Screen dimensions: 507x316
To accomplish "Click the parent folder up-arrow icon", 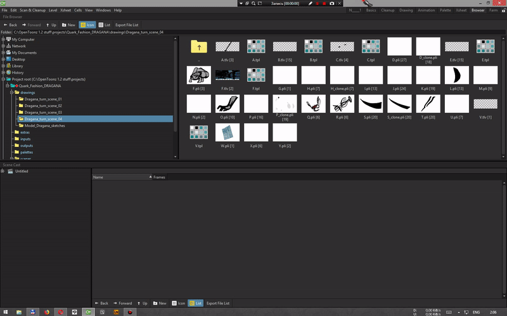I will (x=199, y=47).
